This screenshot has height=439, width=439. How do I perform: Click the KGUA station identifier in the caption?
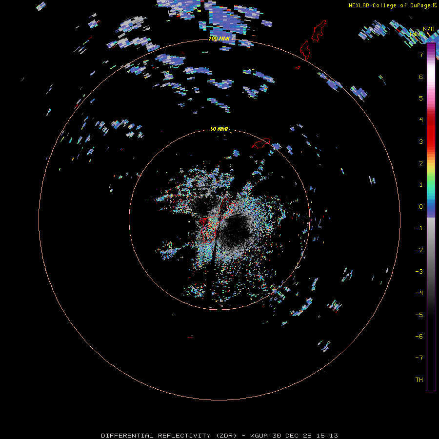pyautogui.click(x=259, y=436)
